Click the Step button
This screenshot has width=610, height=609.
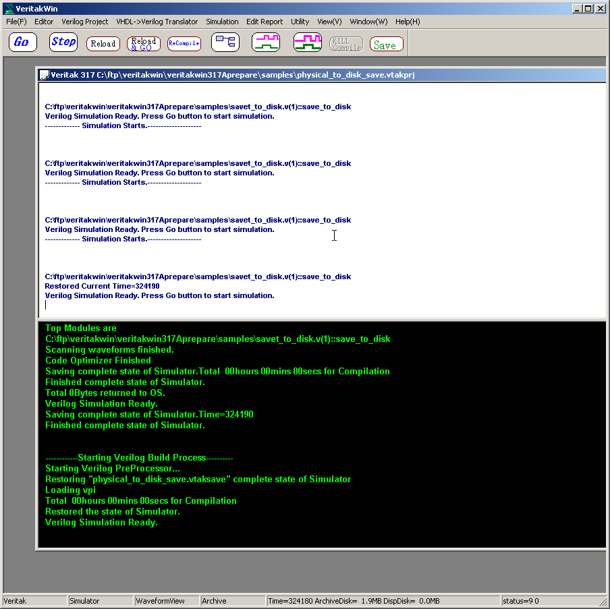63,42
